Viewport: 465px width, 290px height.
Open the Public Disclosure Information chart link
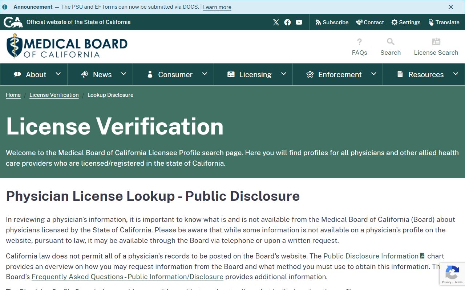[x=374, y=256]
